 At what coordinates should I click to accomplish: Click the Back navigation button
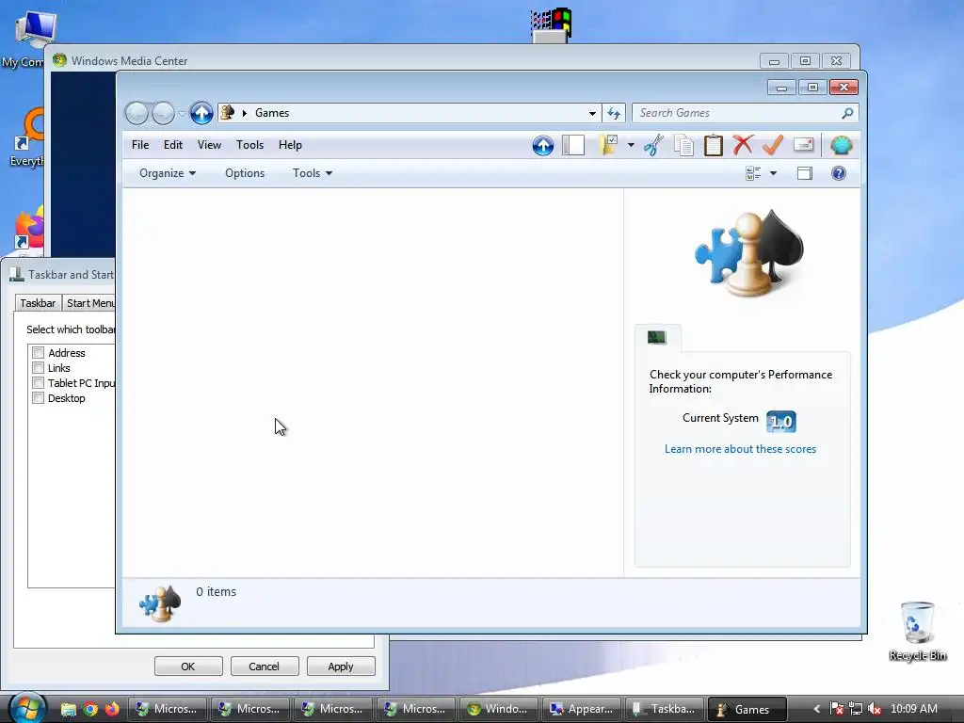coord(137,113)
